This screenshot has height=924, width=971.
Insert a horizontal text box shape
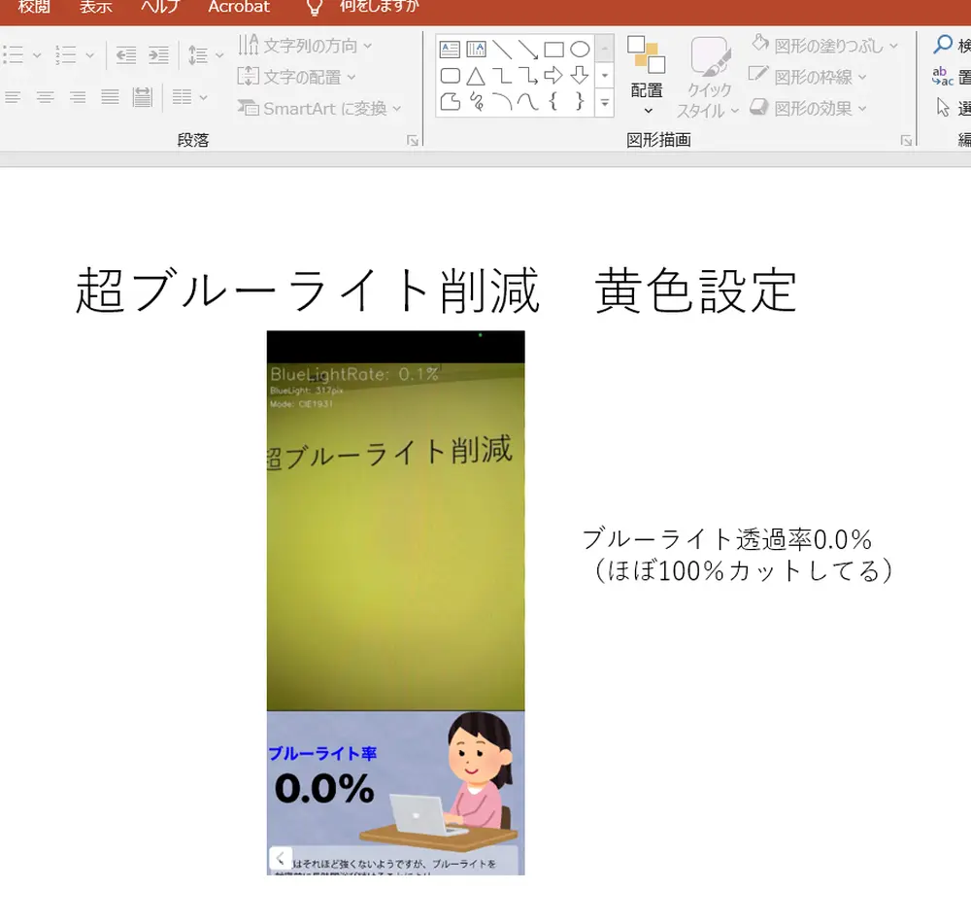point(450,49)
